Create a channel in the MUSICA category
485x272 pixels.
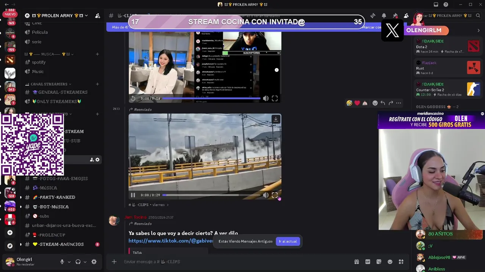(x=97, y=54)
